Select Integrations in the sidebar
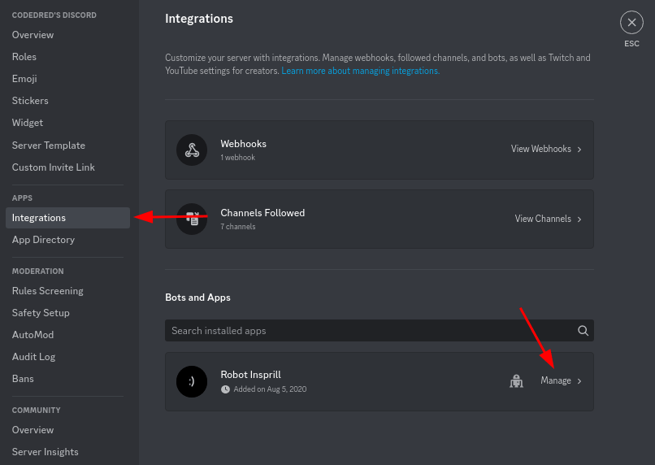 point(67,218)
